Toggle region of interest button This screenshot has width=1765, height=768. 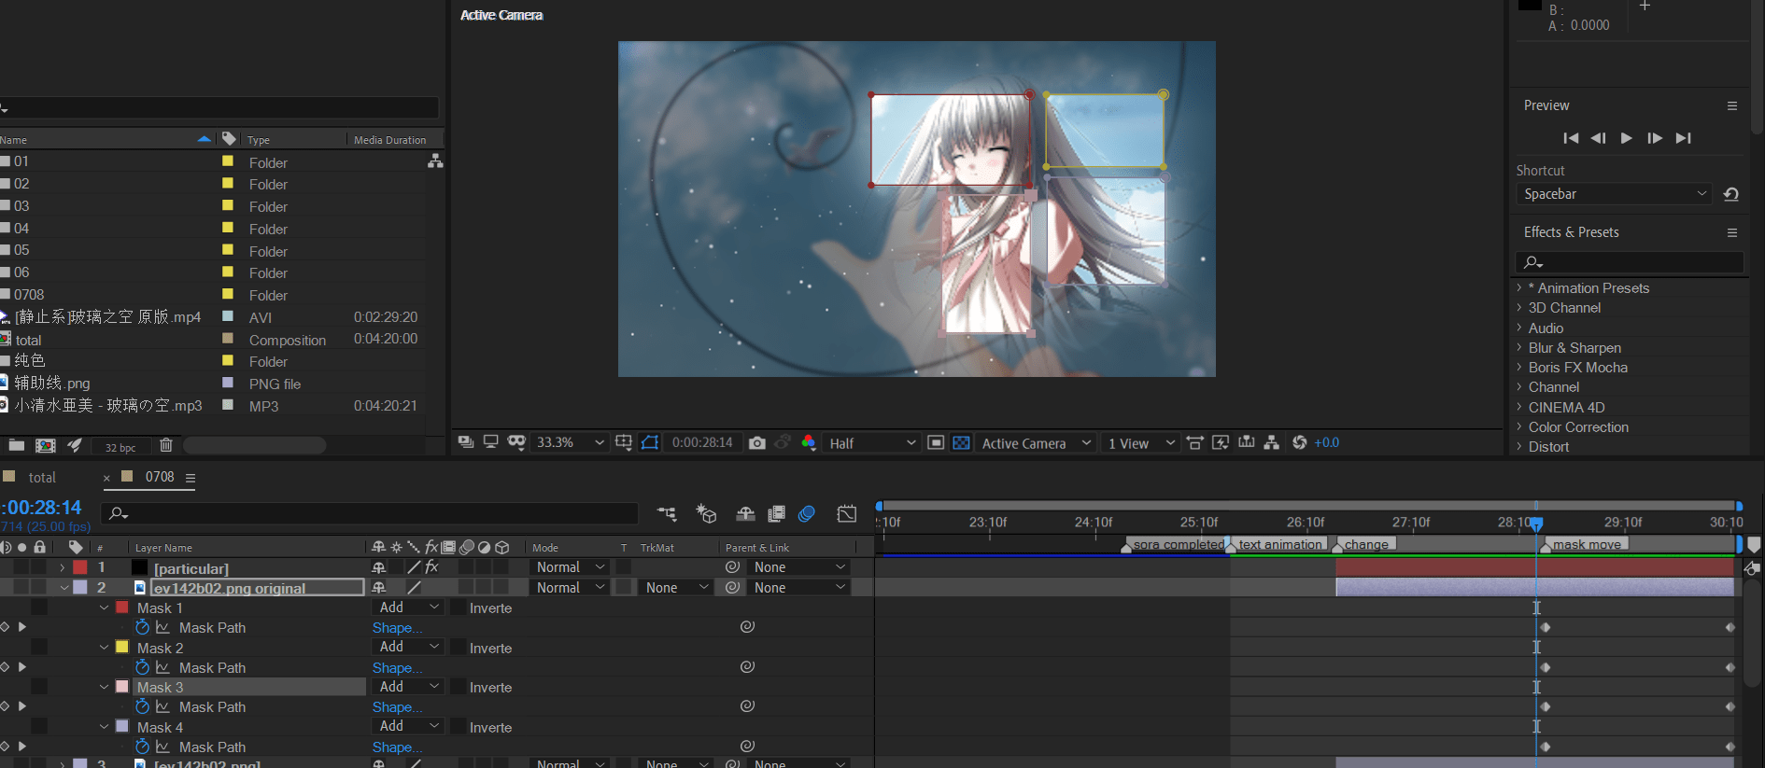pyautogui.click(x=936, y=442)
